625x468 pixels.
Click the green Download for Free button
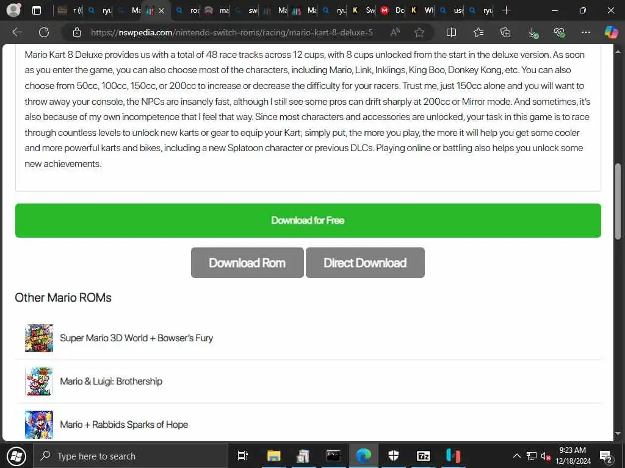click(x=308, y=221)
